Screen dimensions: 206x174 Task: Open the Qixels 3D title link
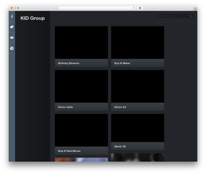[120, 146]
